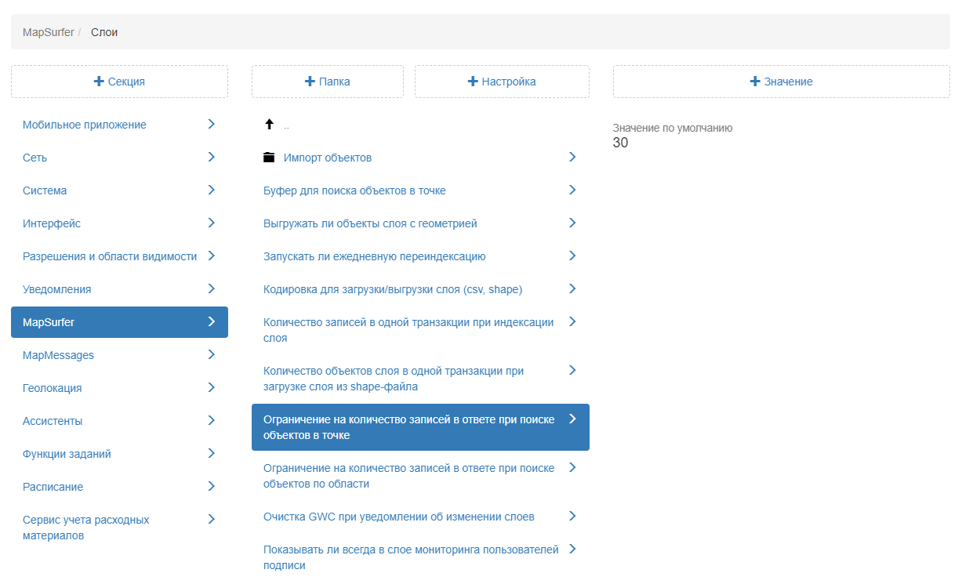Select the highlighted Ограничение при поиске в точке setting
The height and width of the screenshot is (584, 962).
[420, 427]
